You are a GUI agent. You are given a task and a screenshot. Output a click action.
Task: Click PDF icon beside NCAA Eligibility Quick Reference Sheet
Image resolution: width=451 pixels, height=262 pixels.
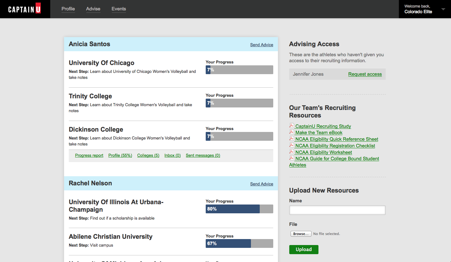pyautogui.click(x=292, y=139)
